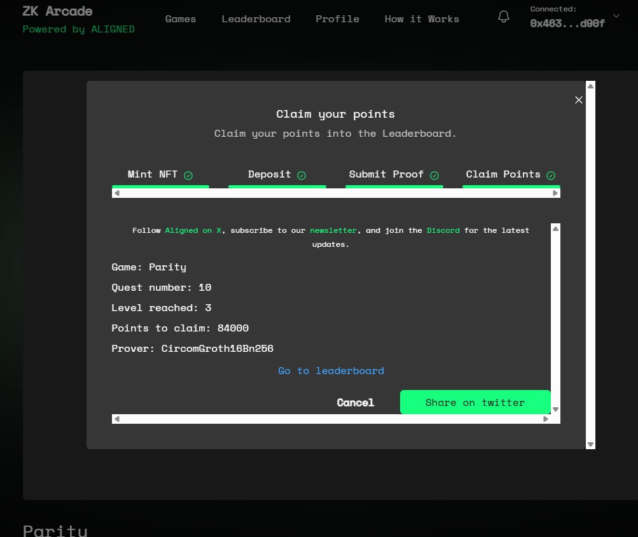The image size is (638, 537).
Task: Open the notifications bell
Action: (x=504, y=17)
